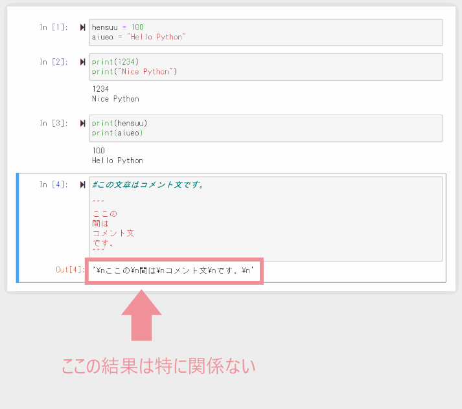The height and width of the screenshot is (409, 462).
Task: Click the red Out[4]: prompt label
Action: [x=70, y=270]
